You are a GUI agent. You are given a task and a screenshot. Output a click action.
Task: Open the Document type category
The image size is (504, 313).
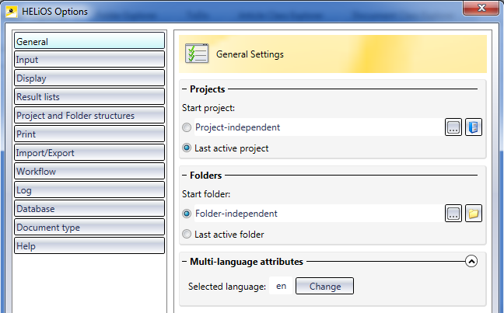pos(89,227)
